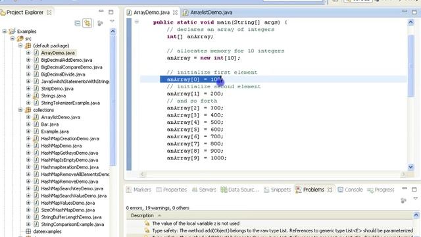
Task: Collapse the src folder node
Action: click(12, 38)
